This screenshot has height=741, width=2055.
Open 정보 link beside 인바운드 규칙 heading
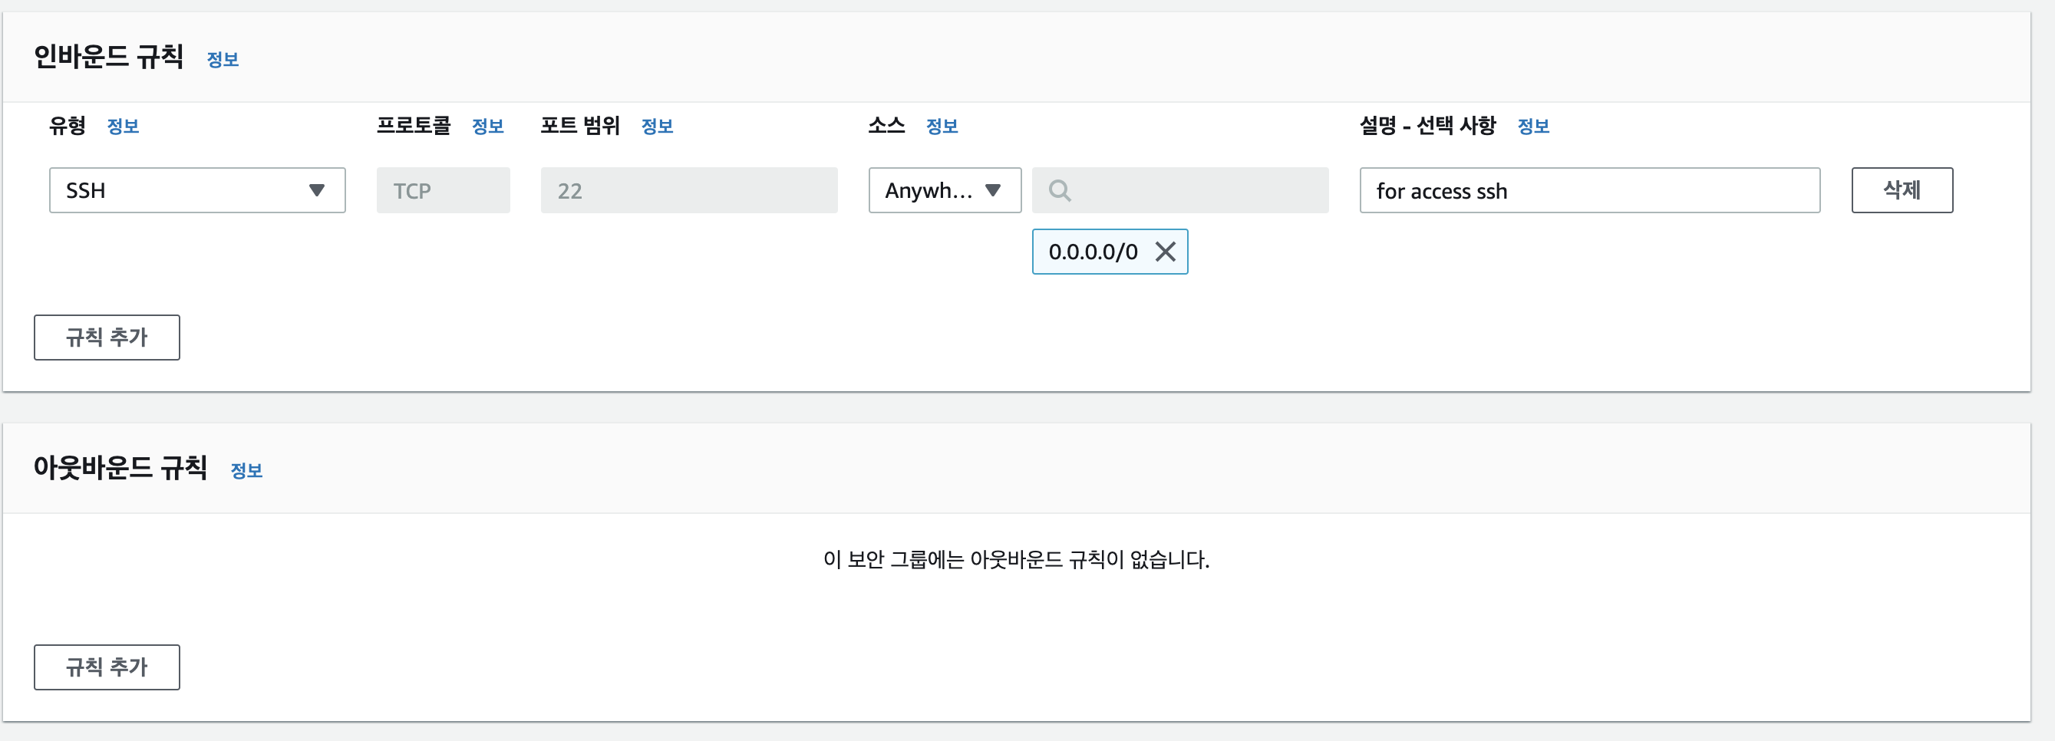click(223, 60)
